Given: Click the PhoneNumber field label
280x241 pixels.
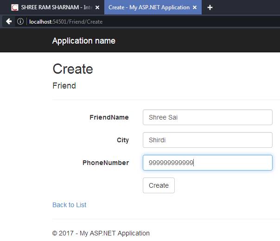Looking at the screenshot, I should pyautogui.click(x=106, y=163).
